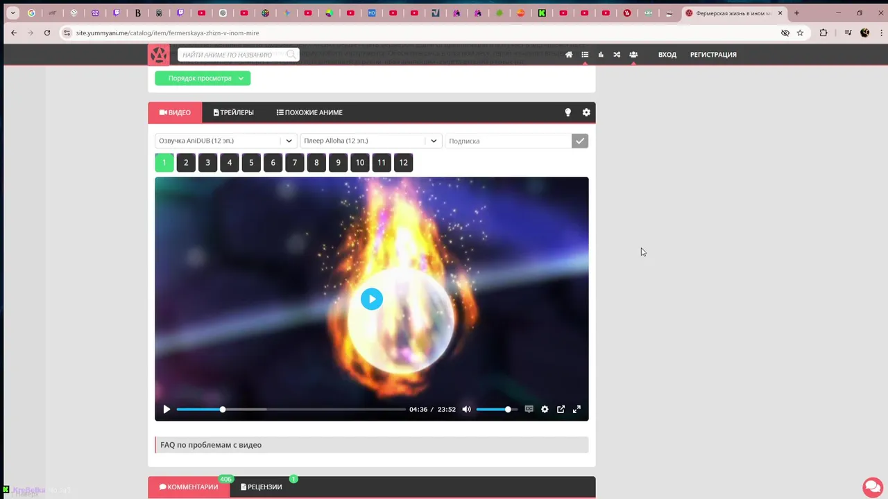Image resolution: width=888 pixels, height=499 pixels.
Task: Open the Плеер Alloha dropdown
Action: (x=371, y=141)
